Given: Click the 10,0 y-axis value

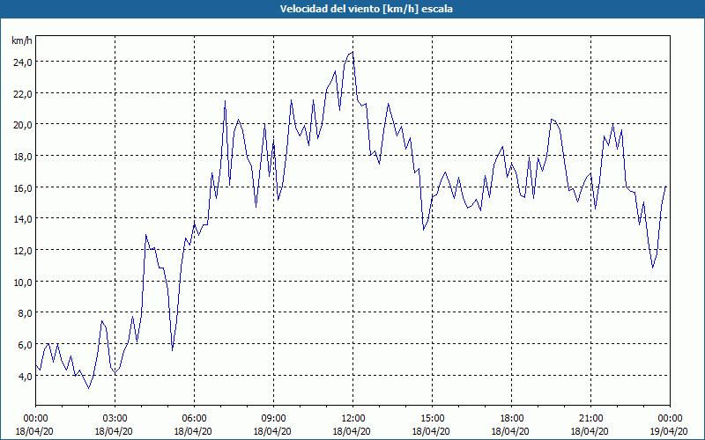Looking at the screenshot, I should tap(21, 282).
